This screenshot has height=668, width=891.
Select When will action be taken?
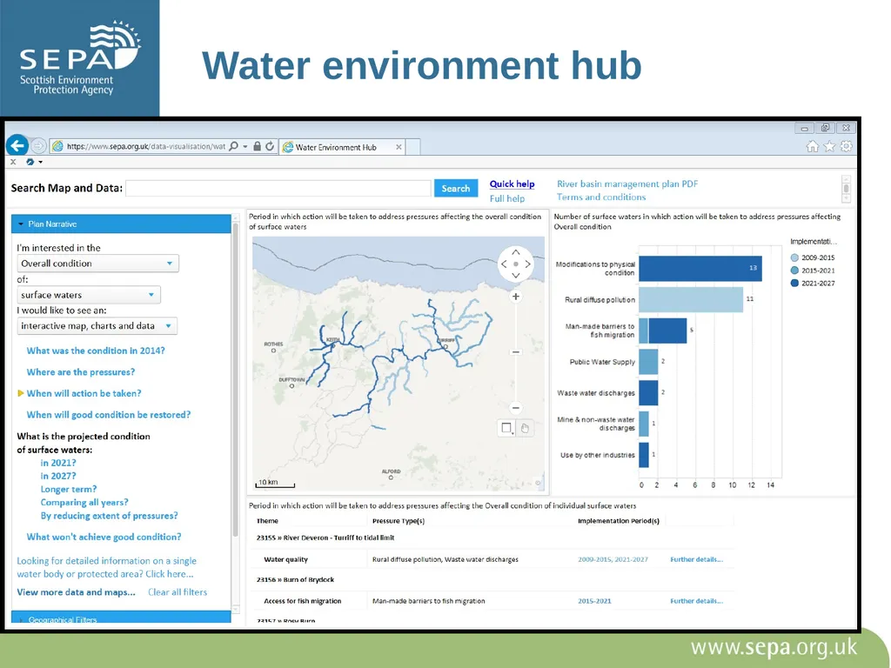tap(84, 393)
